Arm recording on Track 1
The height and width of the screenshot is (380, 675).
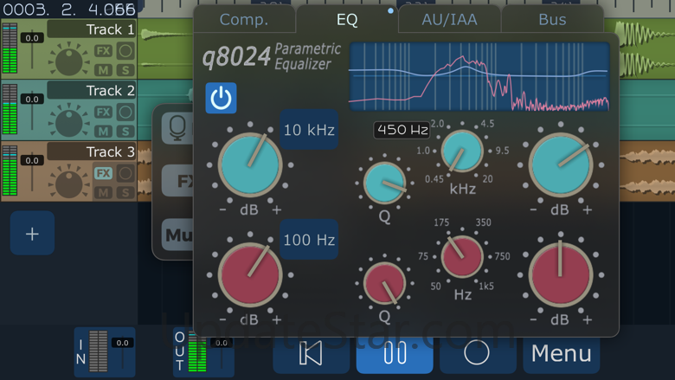tap(125, 51)
